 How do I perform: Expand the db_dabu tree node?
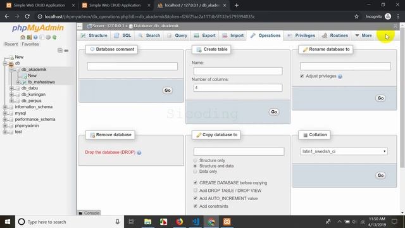tap(11, 88)
